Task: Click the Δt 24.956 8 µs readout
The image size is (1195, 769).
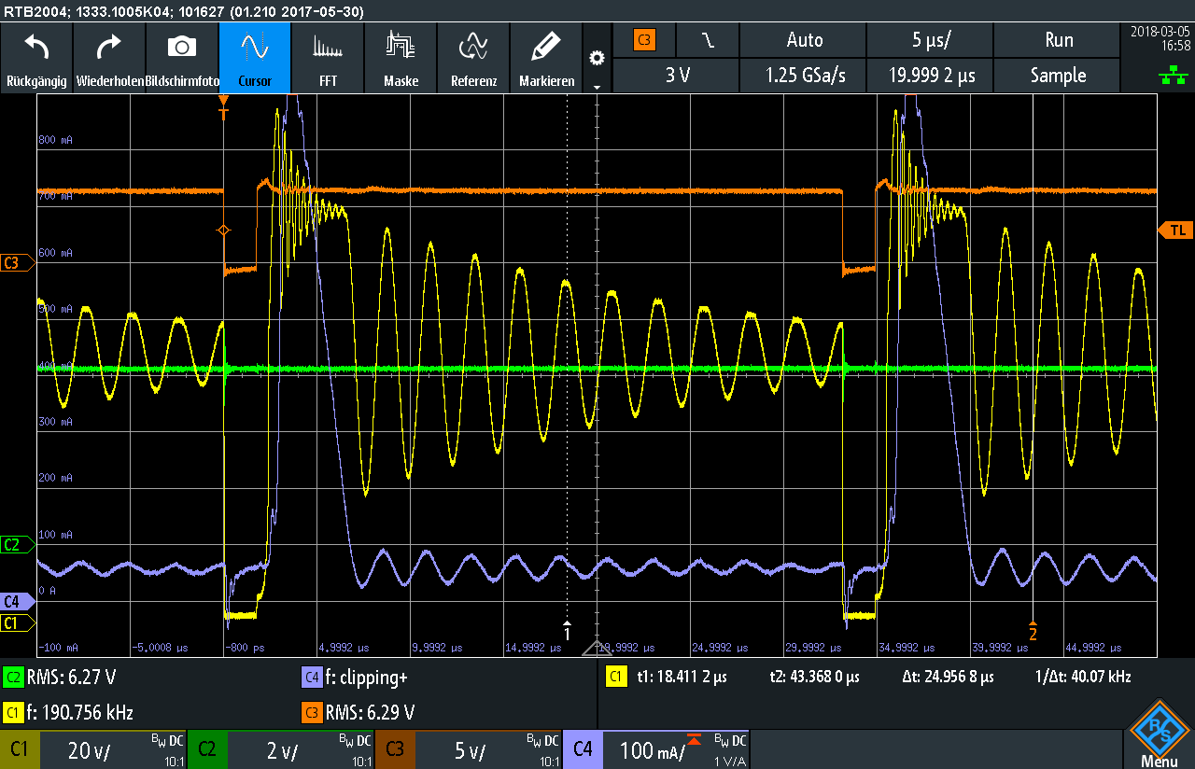Action: tap(947, 677)
